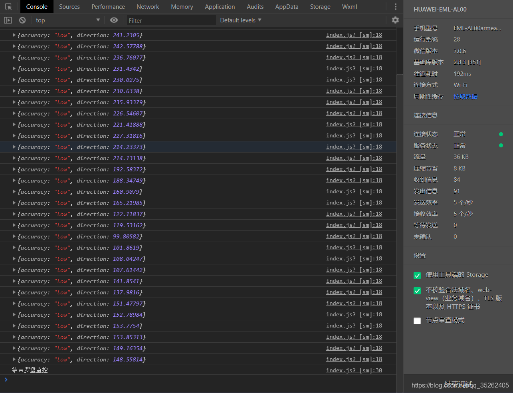Open the Memory tab
The width and height of the screenshot is (513, 393).
[182, 7]
